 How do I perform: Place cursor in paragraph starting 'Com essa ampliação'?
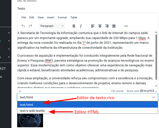[x=85, y=82]
